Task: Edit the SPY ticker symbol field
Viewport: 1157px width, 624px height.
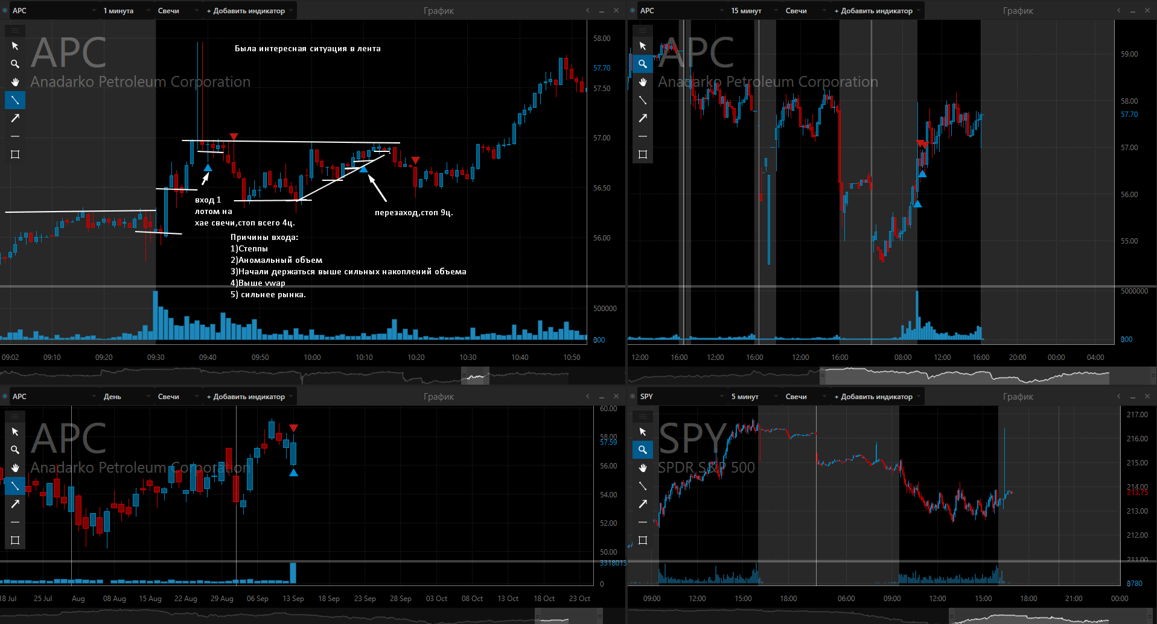Action: (682, 396)
